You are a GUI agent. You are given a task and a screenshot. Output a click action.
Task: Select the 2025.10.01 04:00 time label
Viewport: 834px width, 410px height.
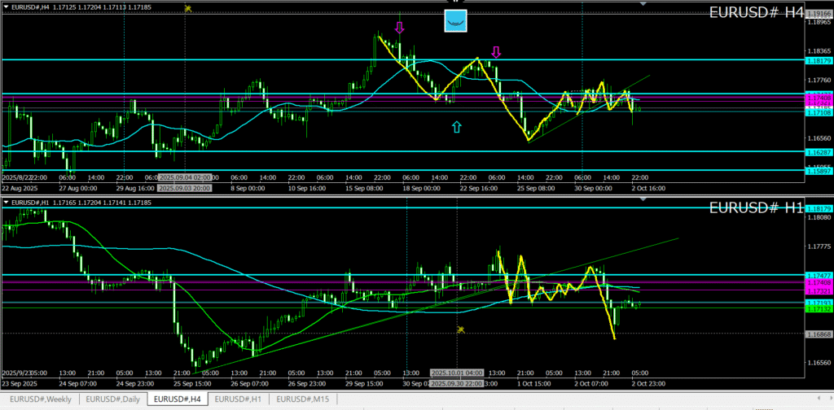click(457, 373)
